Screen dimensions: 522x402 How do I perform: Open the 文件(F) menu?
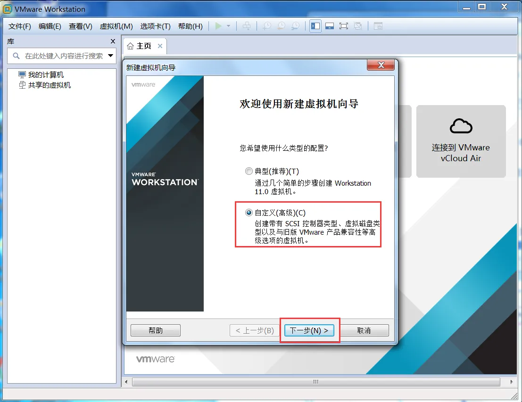(20, 26)
